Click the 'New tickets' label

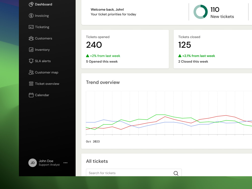pos(222,17)
